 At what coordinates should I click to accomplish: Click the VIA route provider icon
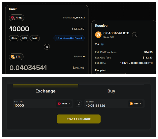102,44
